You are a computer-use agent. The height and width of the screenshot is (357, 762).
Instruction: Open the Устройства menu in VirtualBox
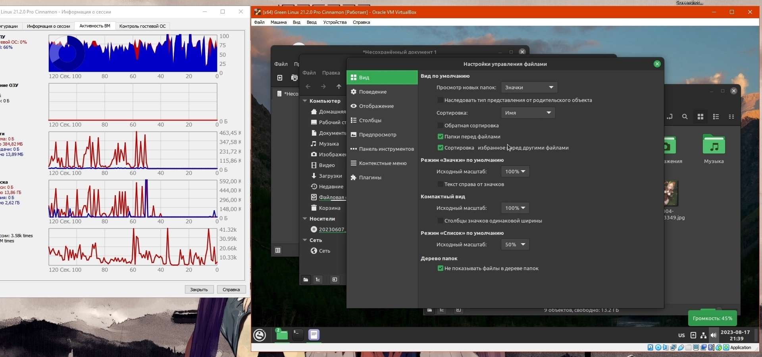(x=335, y=22)
